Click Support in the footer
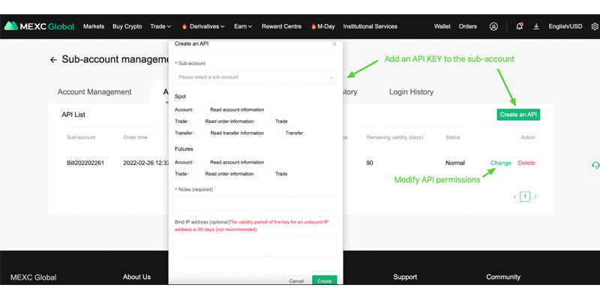This screenshot has width=600, height=300. click(405, 277)
